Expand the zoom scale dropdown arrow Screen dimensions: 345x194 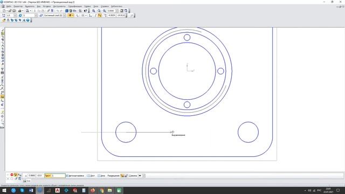(x=117, y=11)
